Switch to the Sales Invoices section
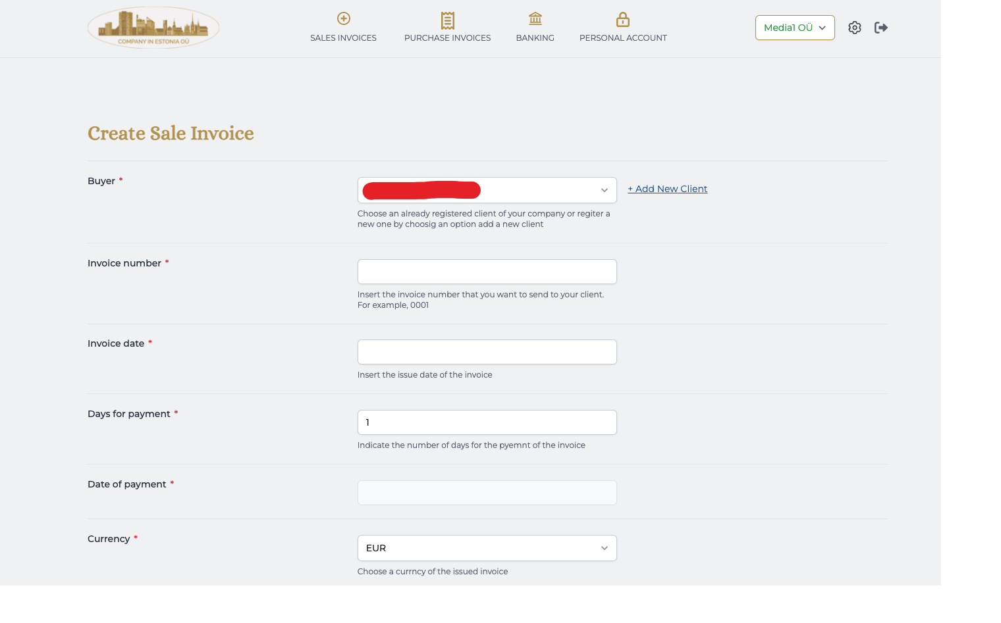This screenshot has width=1001, height=623. click(x=343, y=37)
